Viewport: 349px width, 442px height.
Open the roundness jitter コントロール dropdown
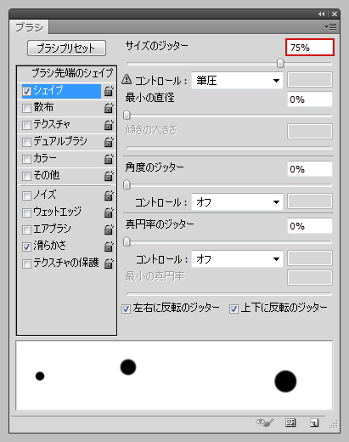coord(237,259)
